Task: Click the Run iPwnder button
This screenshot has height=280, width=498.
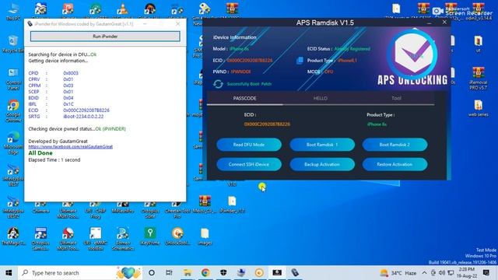Action: [105, 37]
